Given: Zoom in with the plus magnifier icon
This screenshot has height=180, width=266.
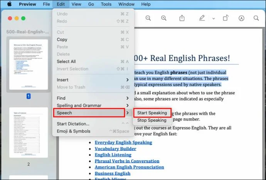Looking at the screenshot, I should (x=164, y=18).
